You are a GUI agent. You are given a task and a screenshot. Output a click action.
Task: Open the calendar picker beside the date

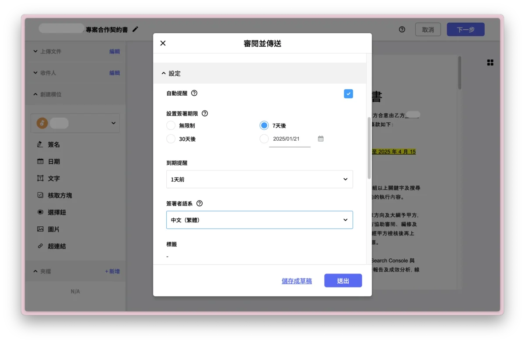[320, 138]
